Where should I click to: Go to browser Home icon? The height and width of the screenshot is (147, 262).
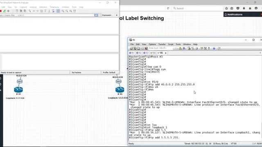[250, 8]
